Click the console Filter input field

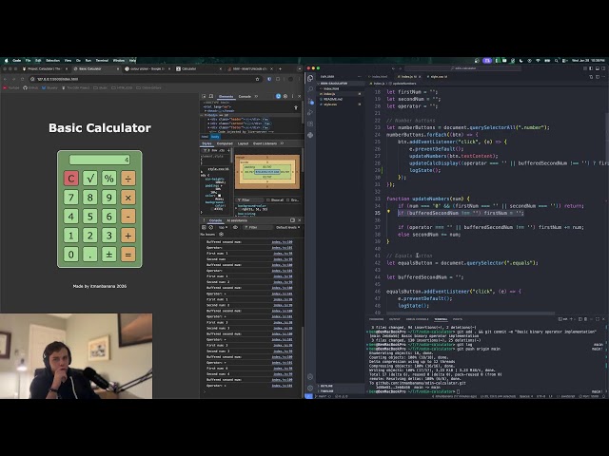coord(256,228)
